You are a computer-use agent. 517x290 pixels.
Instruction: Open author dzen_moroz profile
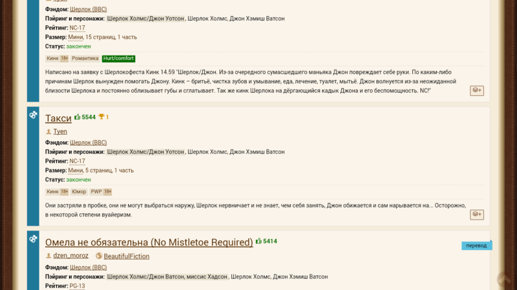[x=70, y=255]
